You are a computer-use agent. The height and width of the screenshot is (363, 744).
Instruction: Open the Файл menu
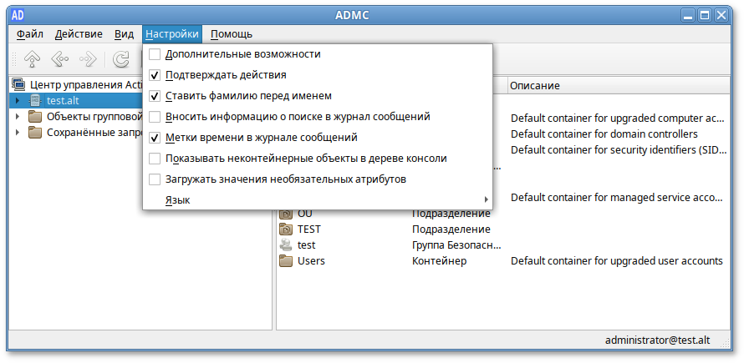pos(30,34)
